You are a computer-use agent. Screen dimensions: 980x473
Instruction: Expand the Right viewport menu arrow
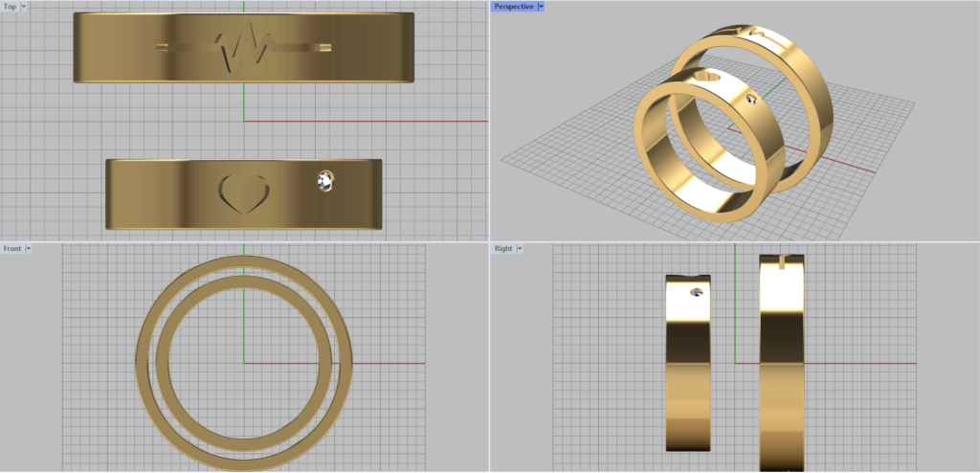[x=519, y=248]
